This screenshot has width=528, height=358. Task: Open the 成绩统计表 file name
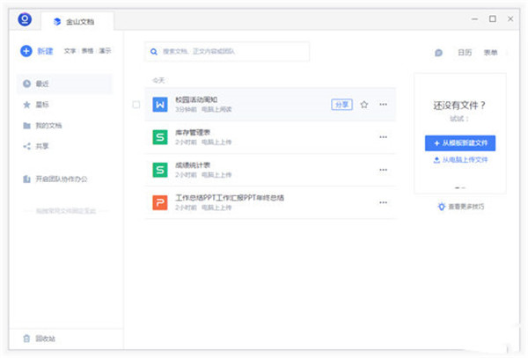(193, 164)
